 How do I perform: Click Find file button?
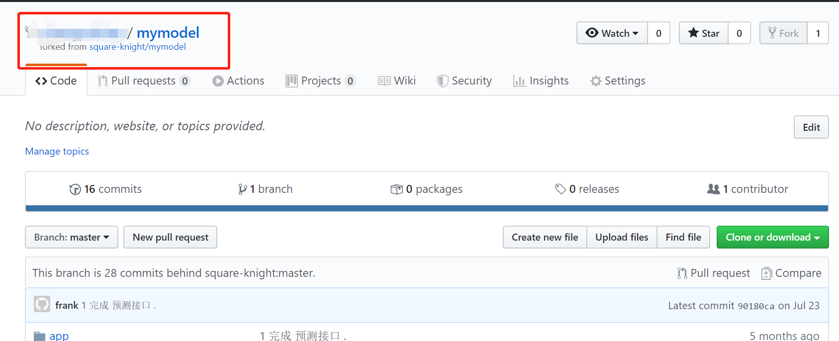coord(684,237)
